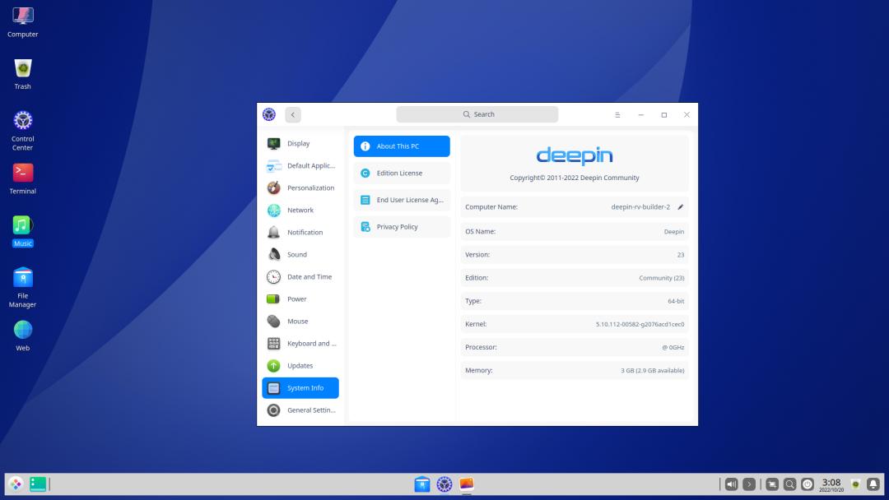Select the Updates section

point(298,365)
